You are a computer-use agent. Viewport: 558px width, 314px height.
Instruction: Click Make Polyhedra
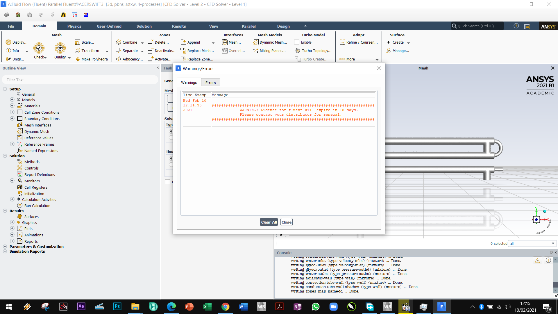point(92,59)
